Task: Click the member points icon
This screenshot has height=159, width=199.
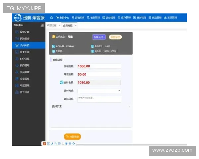Action: (93, 46)
